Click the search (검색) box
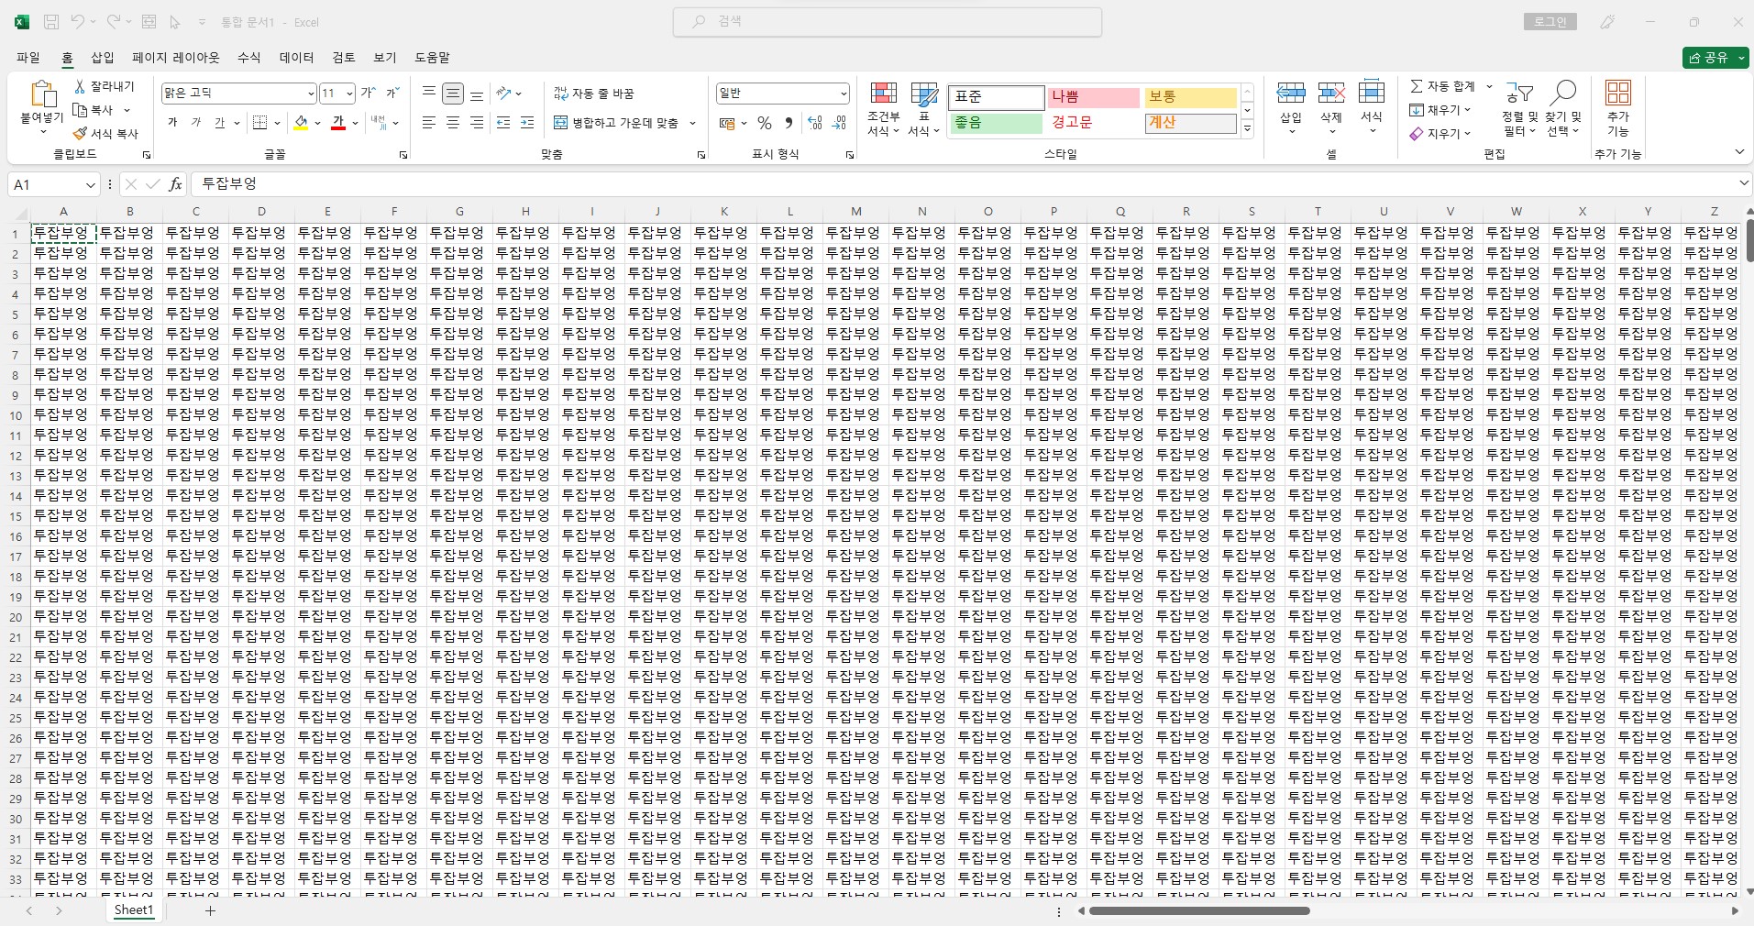Viewport: 1754px width, 926px height. pos(888,22)
